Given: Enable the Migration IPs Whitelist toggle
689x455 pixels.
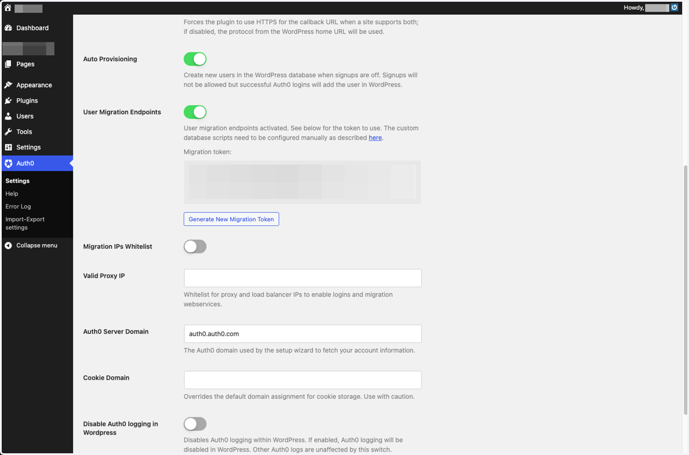Looking at the screenshot, I should (195, 246).
